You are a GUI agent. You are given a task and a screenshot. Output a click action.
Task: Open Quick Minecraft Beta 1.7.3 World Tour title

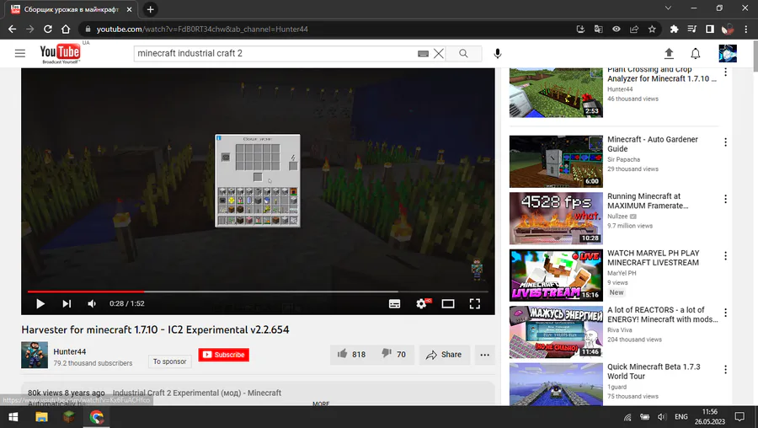pos(654,372)
